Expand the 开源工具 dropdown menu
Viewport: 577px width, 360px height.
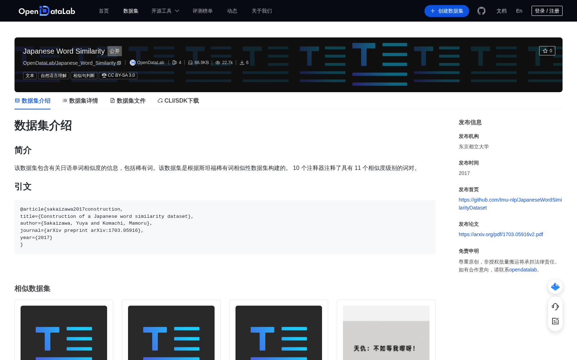[165, 11]
